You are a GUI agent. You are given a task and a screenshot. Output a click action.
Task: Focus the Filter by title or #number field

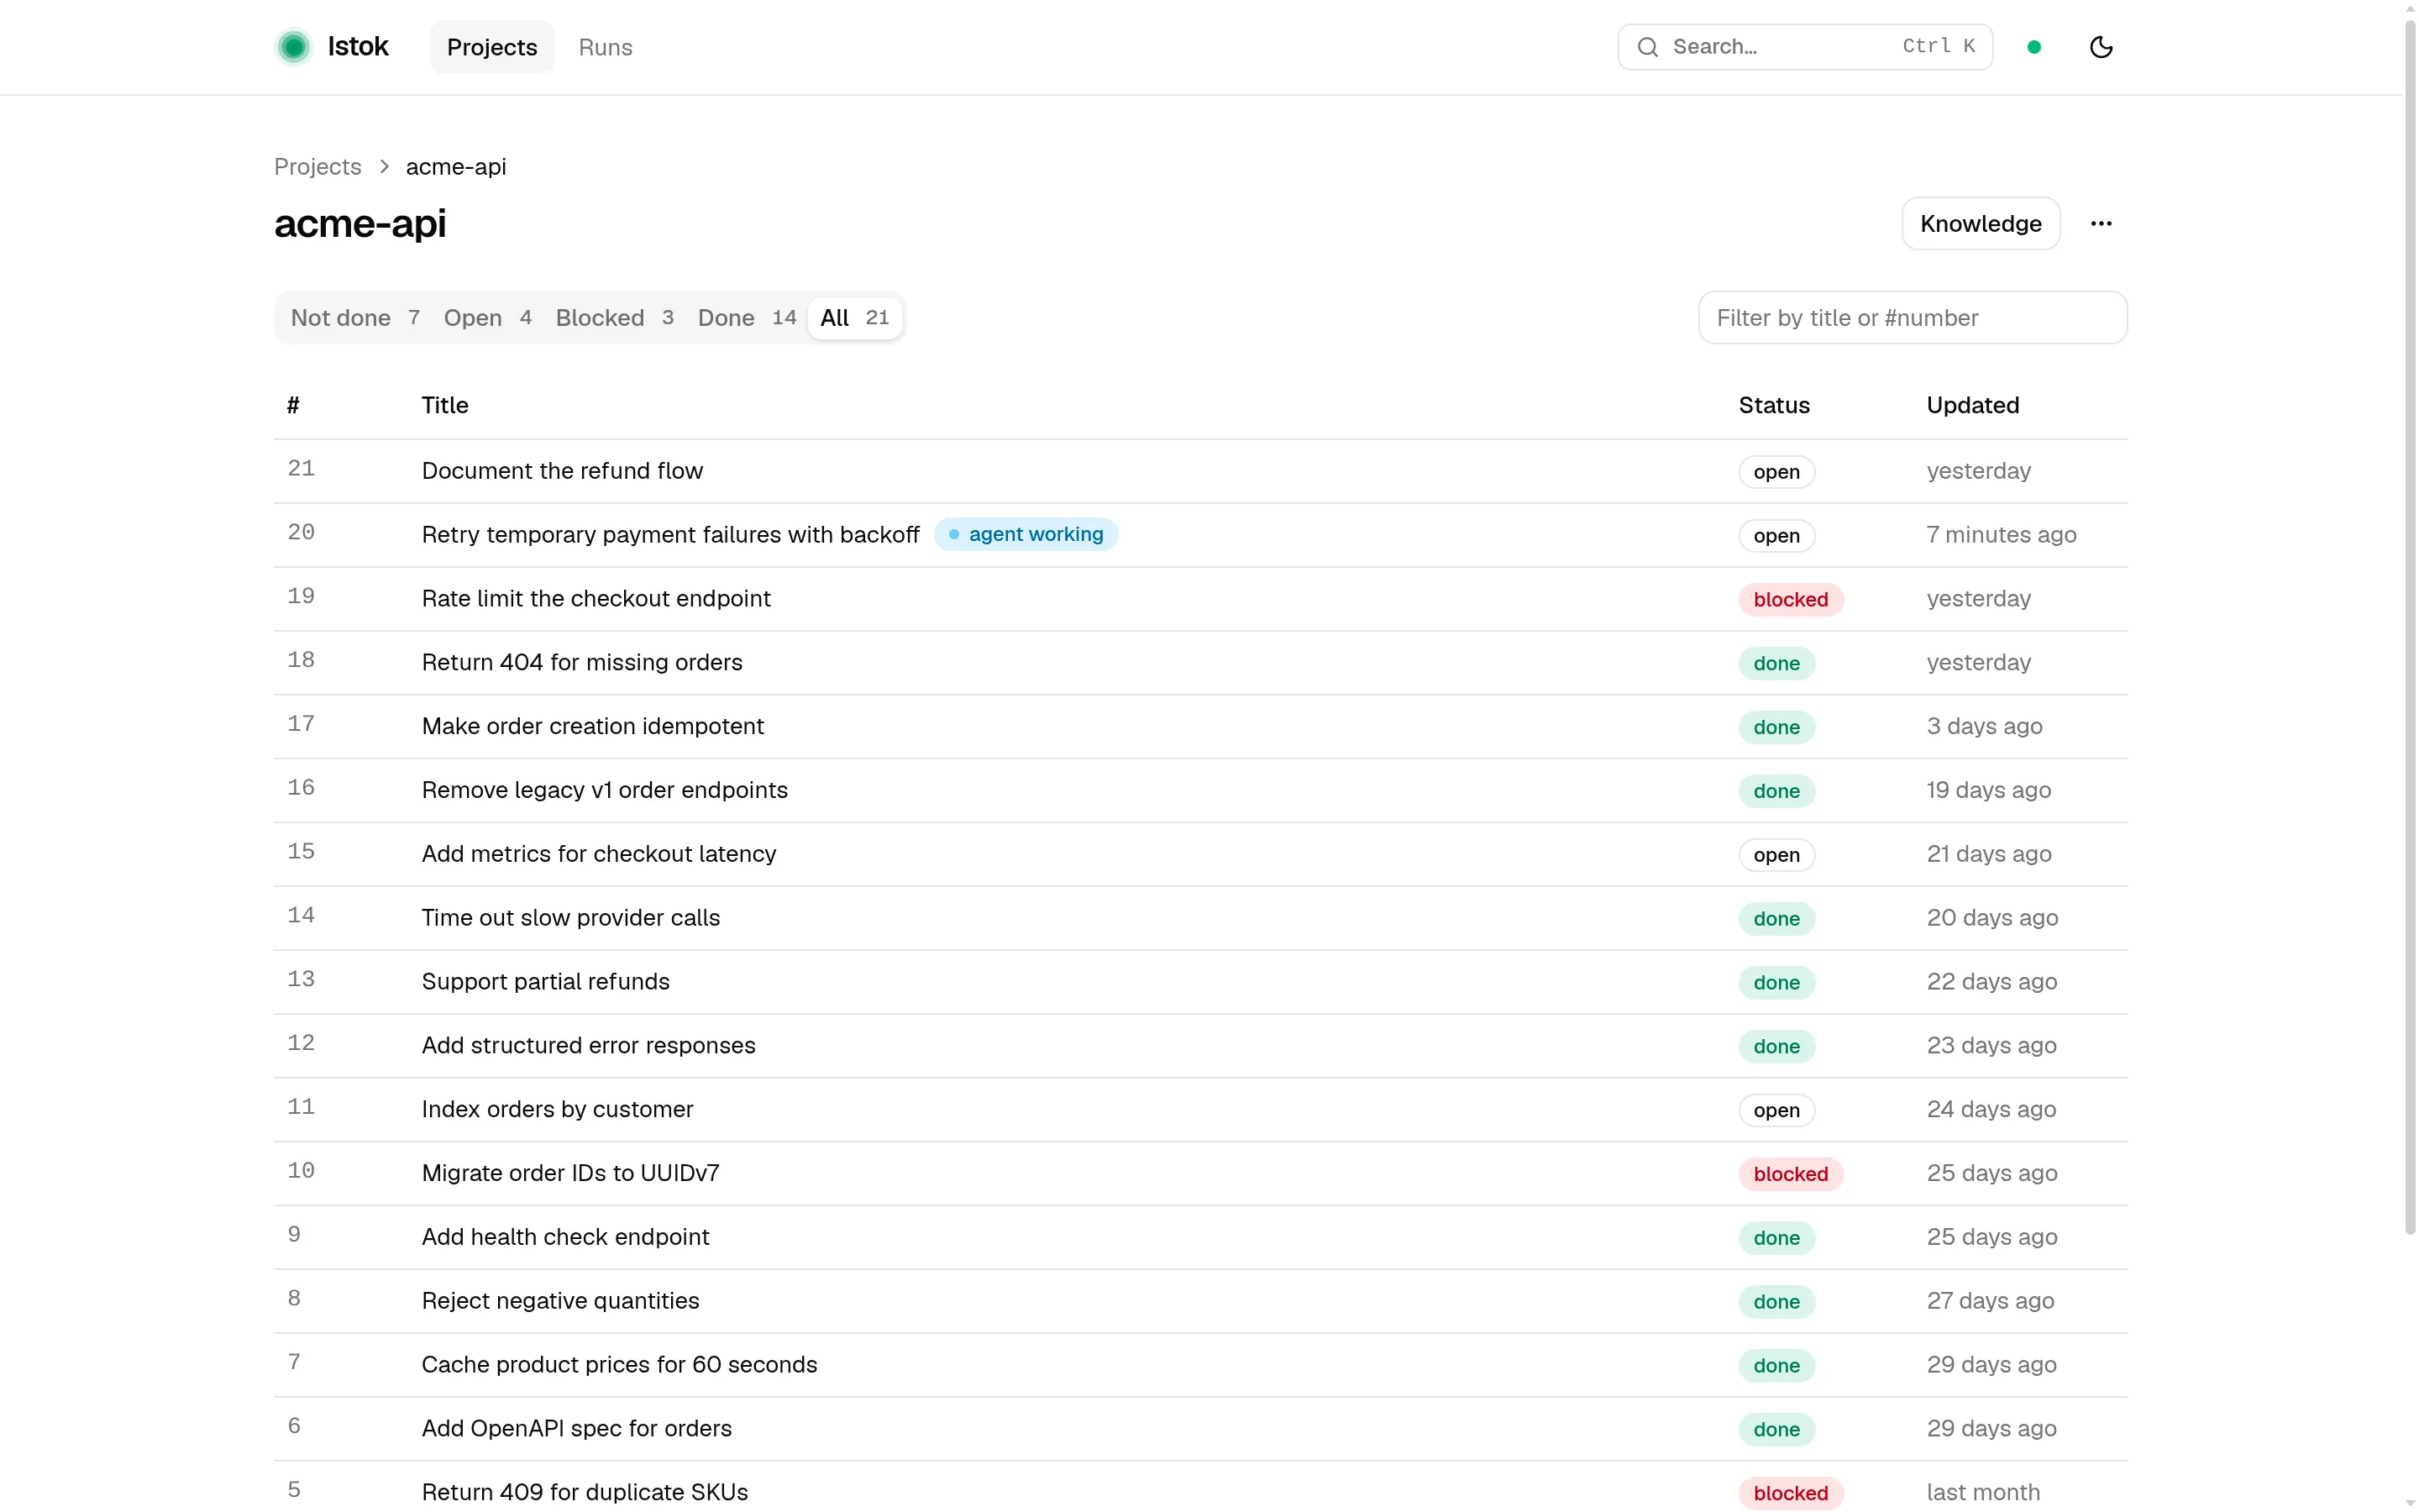(1913, 318)
